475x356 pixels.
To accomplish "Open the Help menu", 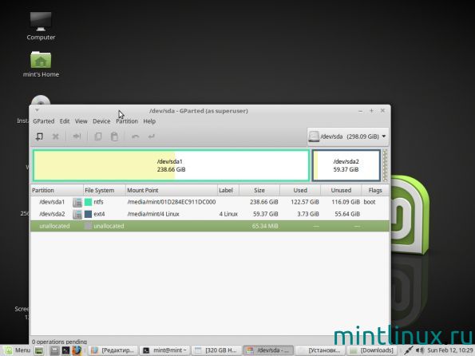I will pyautogui.click(x=149, y=121).
